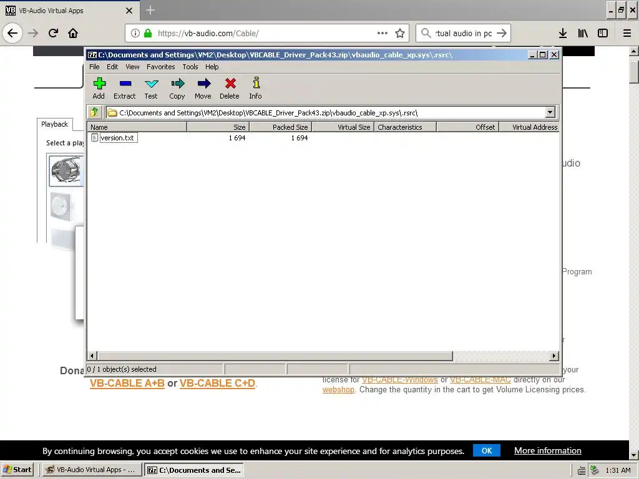Click the 7-Zip horizontal scrollbar thumb

coord(275,356)
